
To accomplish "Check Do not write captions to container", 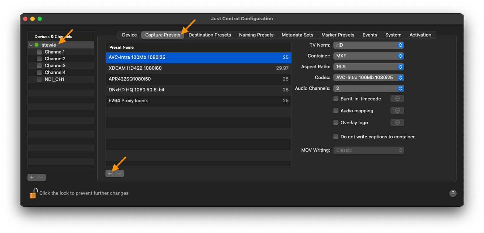I will [x=336, y=137].
